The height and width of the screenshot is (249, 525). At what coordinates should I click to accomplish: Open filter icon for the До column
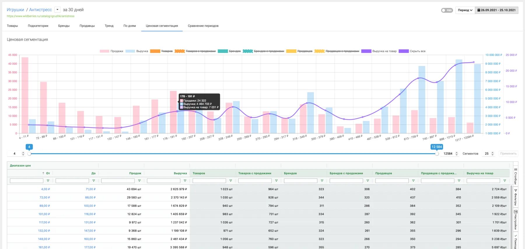[x=94, y=181]
